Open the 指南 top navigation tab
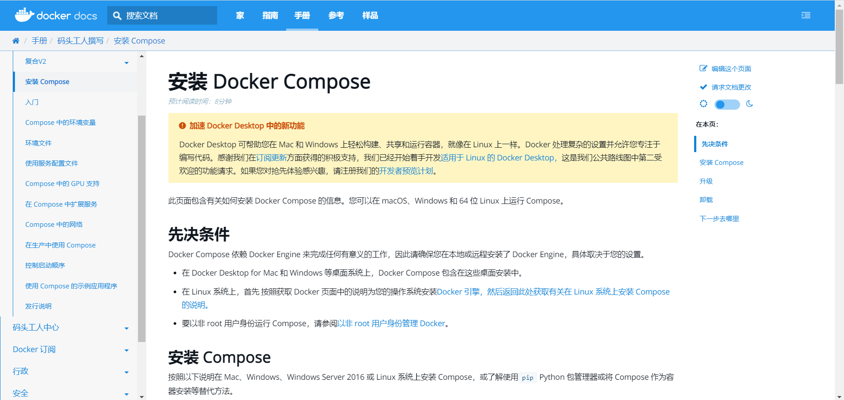 (x=270, y=16)
